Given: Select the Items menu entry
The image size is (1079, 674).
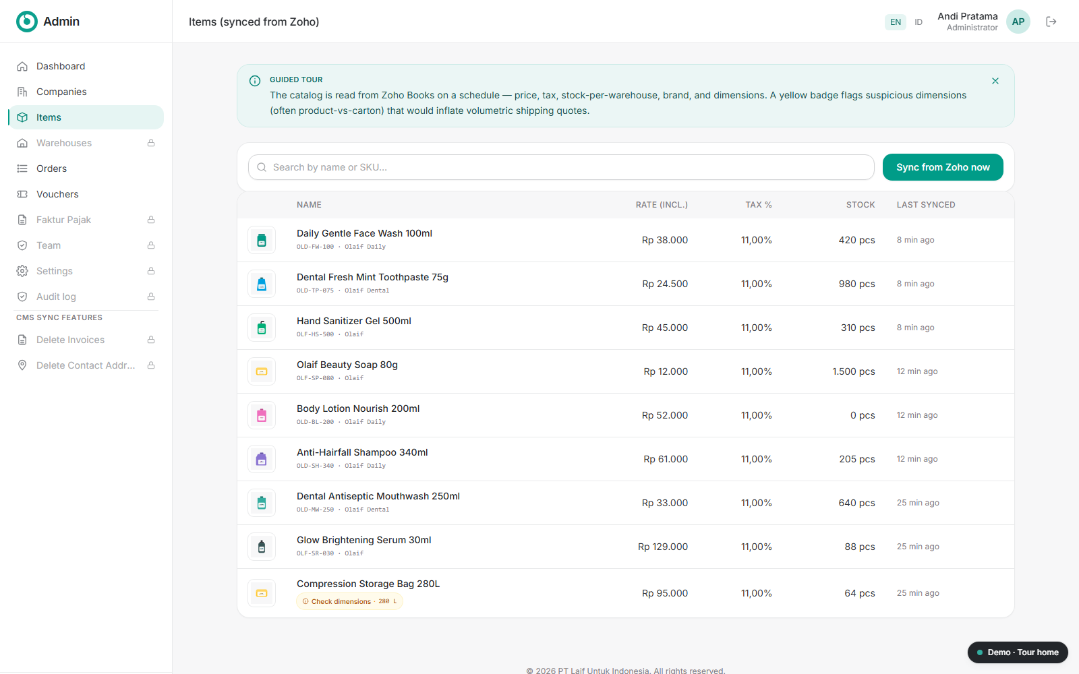Looking at the screenshot, I should 86,117.
